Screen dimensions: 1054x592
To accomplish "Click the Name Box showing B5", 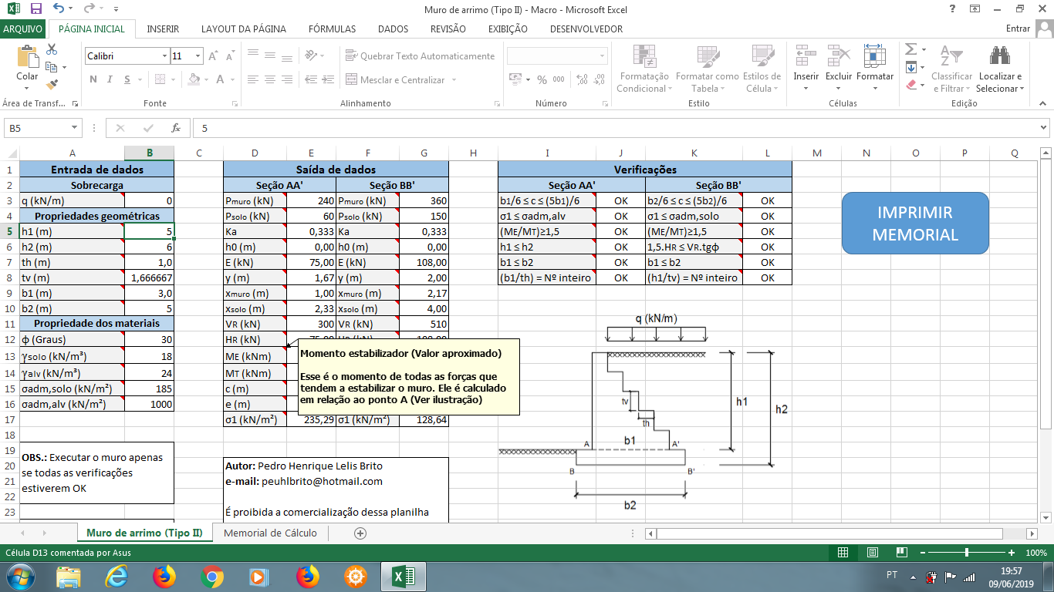I will point(43,128).
